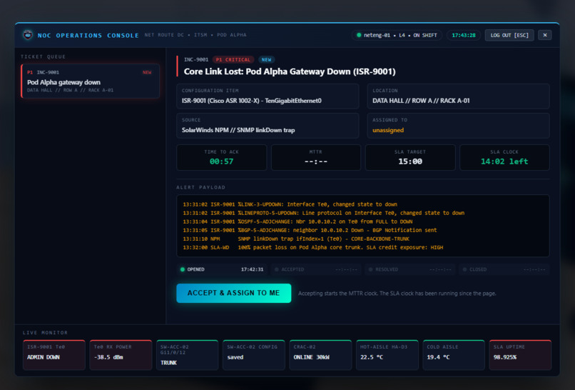Click the green online status dot
Image resolution: width=575 pixels, height=390 pixels.
(359, 35)
